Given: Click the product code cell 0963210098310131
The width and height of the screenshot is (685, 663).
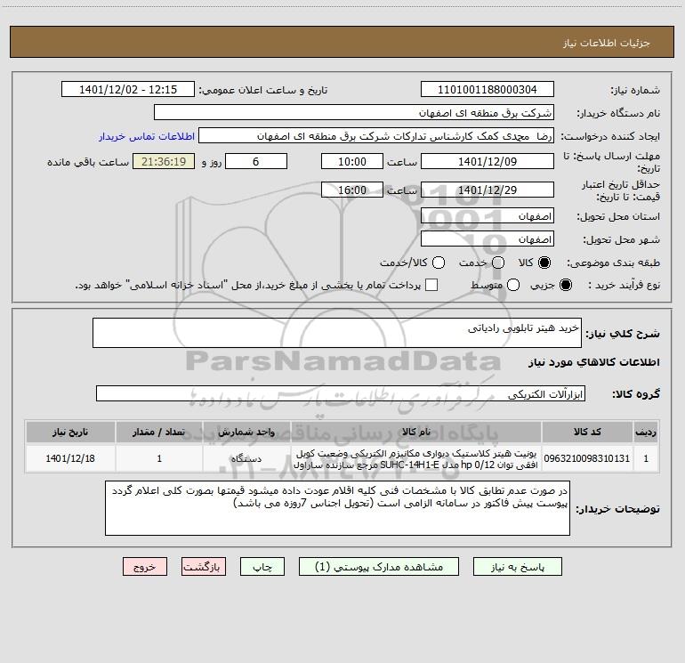Looking at the screenshot, I should (x=587, y=458).
